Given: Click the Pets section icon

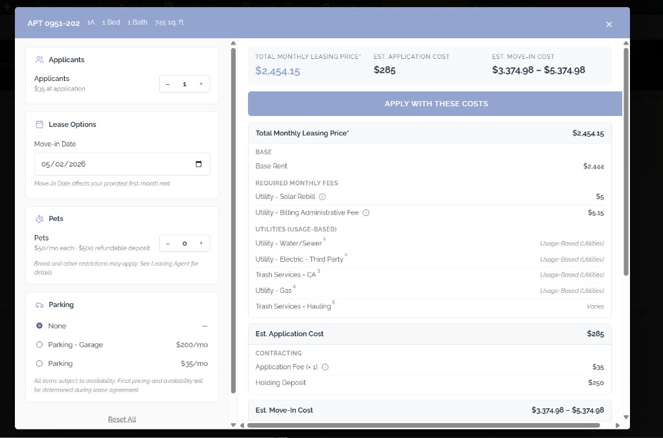Looking at the screenshot, I should tap(39, 218).
